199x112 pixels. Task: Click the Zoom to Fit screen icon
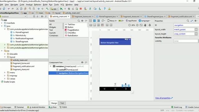click(x=141, y=25)
